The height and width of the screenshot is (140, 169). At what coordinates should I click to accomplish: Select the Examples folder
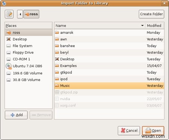(x=109, y=66)
